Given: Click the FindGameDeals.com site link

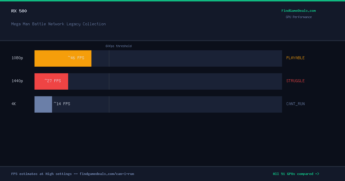Looking at the screenshot, I should pyautogui.click(x=298, y=11).
